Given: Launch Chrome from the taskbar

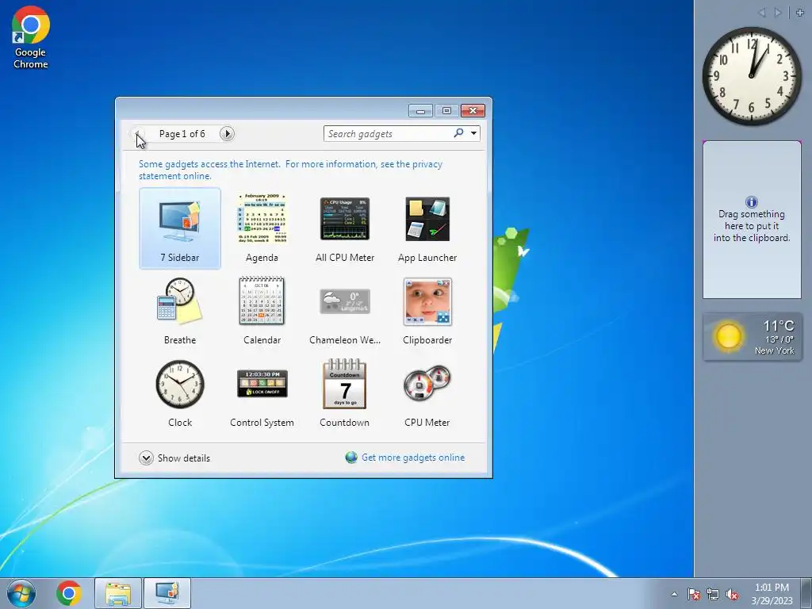Looking at the screenshot, I should coord(69,593).
